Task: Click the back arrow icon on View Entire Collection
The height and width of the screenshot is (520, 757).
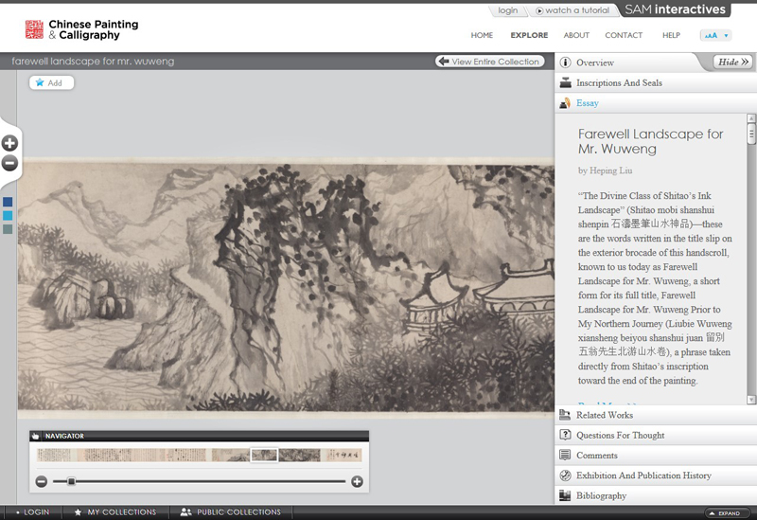Action: pyautogui.click(x=444, y=62)
